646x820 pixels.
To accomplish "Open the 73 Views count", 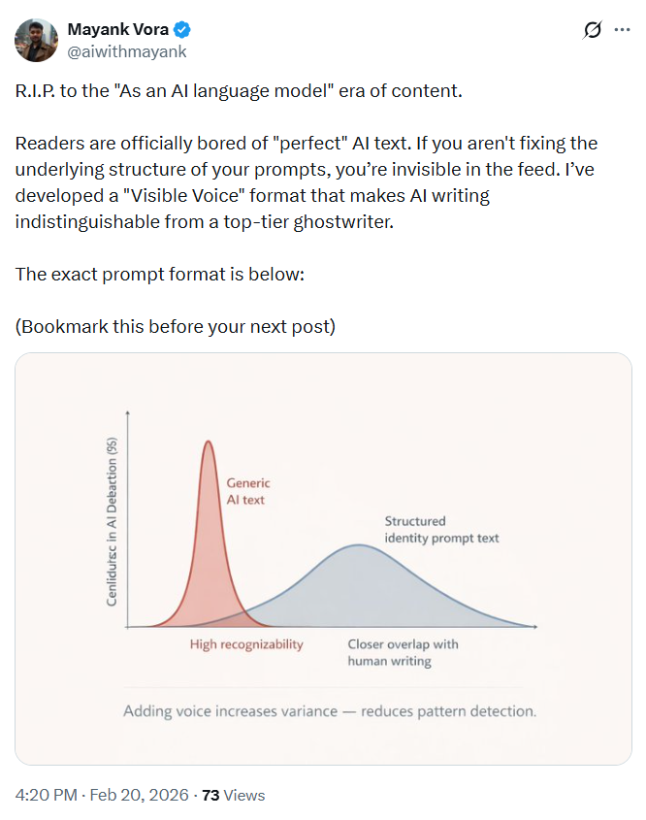I will click(233, 795).
